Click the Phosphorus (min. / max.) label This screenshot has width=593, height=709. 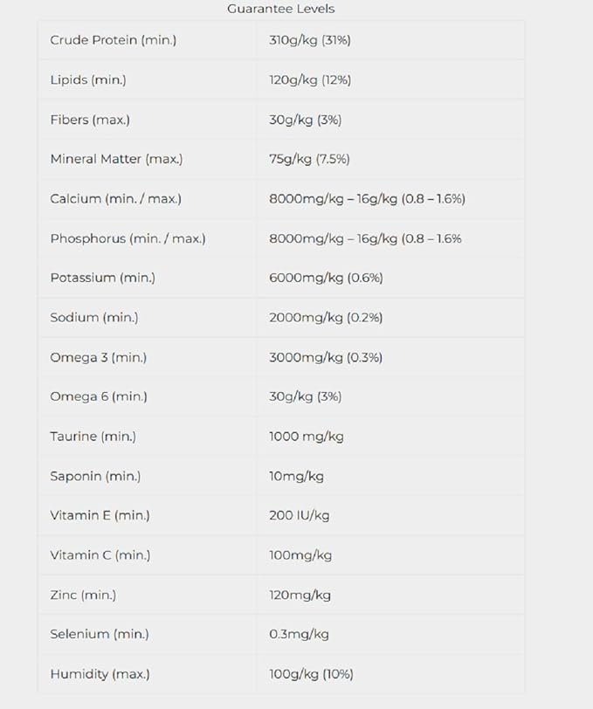[x=128, y=238]
